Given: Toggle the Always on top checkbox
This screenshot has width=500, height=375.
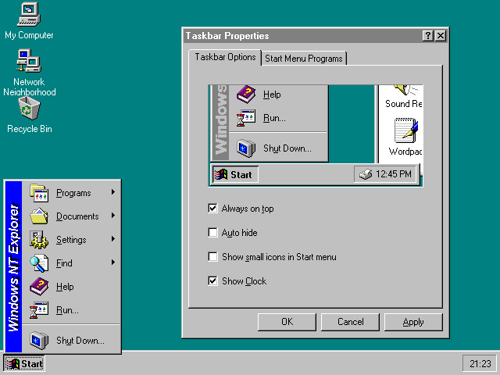Looking at the screenshot, I should pyautogui.click(x=212, y=209).
